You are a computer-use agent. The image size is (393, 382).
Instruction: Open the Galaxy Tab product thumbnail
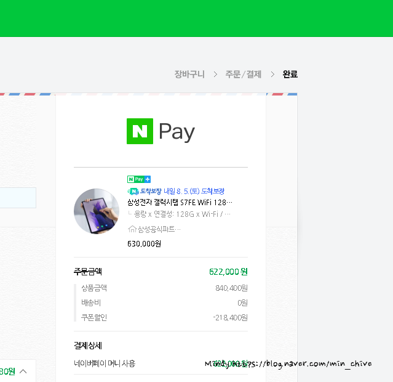[x=97, y=211]
